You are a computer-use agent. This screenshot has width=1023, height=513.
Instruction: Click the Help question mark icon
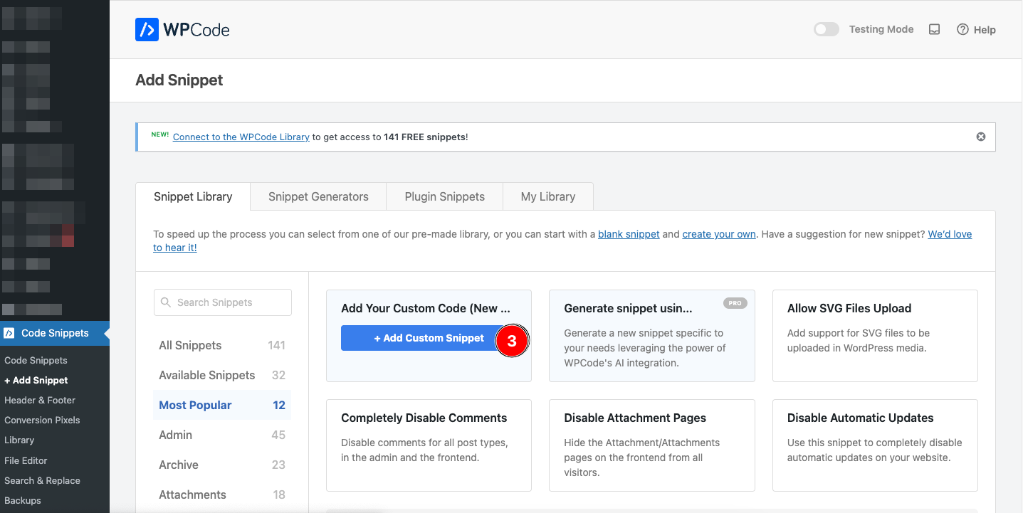(x=962, y=29)
